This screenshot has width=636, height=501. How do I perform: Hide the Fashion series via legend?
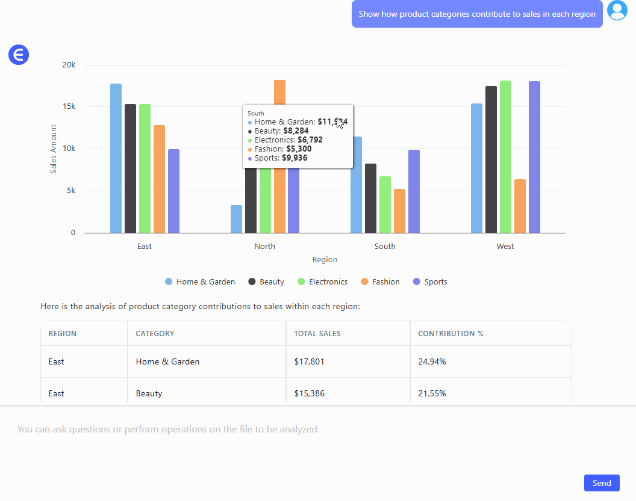click(380, 281)
